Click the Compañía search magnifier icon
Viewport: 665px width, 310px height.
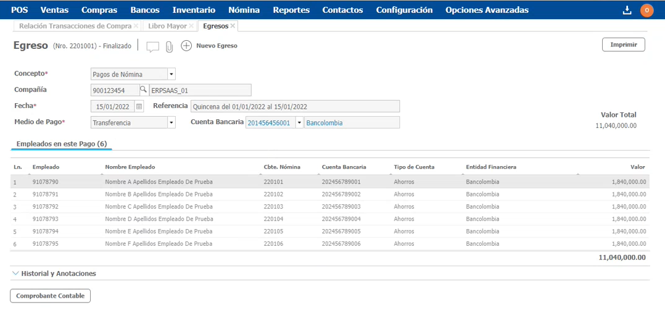coord(144,90)
